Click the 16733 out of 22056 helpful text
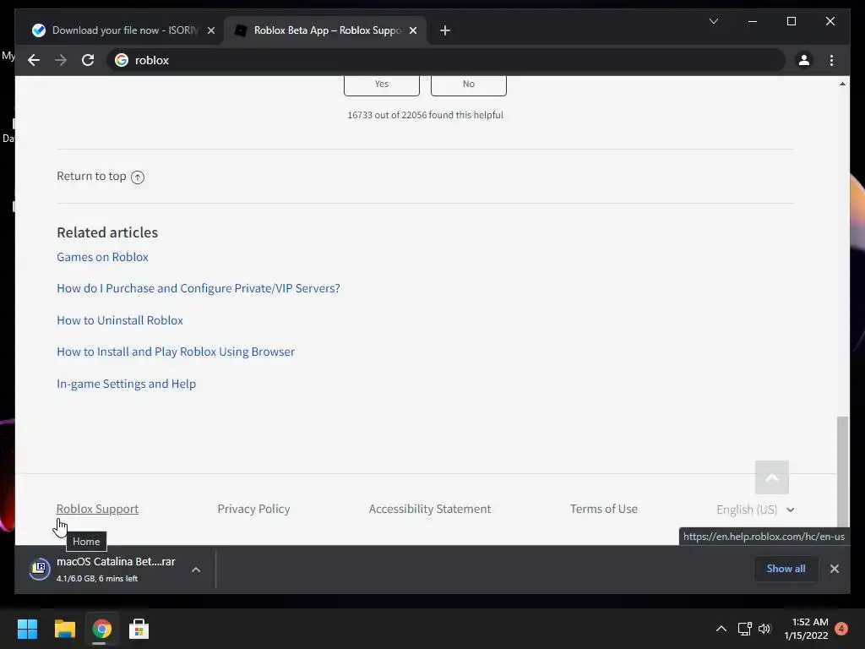 [425, 115]
